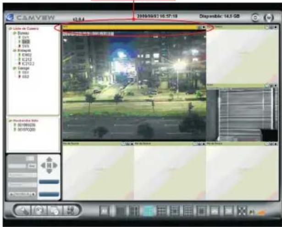
Task: Select first camera under Garage group
Action: click(x=26, y=72)
